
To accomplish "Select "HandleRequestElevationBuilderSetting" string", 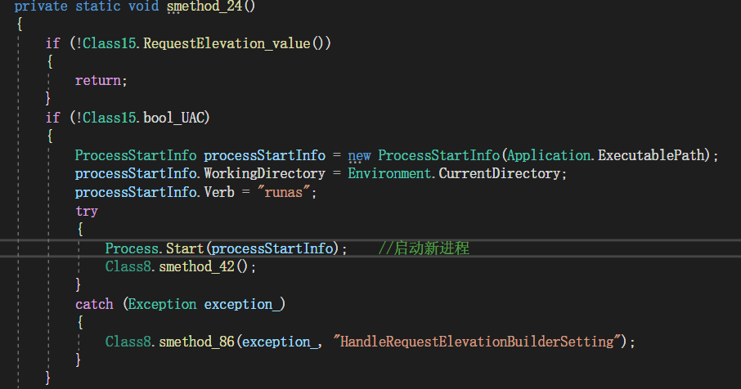I will [x=476, y=342].
